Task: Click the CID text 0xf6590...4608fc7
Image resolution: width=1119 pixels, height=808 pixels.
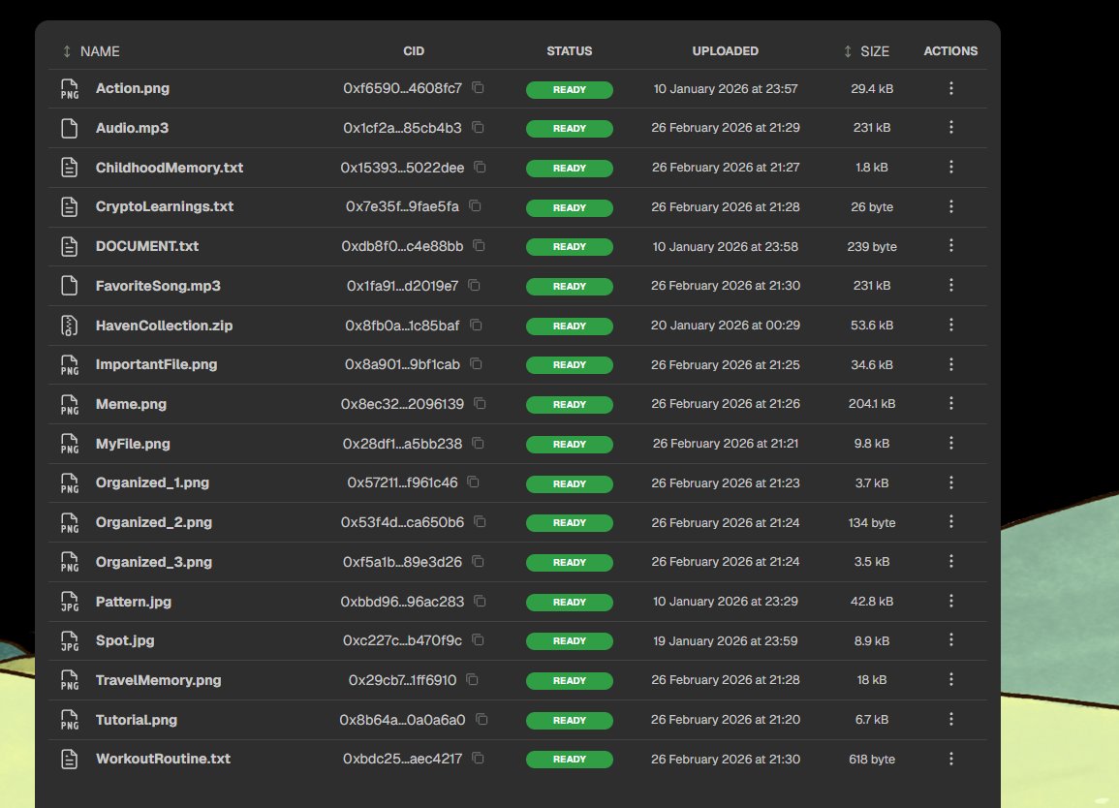Action: (x=402, y=88)
